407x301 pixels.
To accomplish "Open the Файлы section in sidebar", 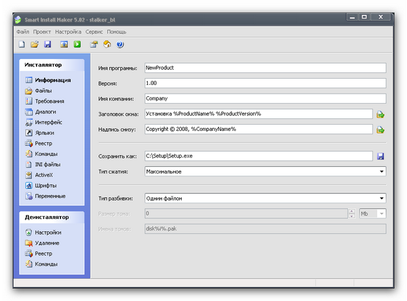I will [45, 91].
